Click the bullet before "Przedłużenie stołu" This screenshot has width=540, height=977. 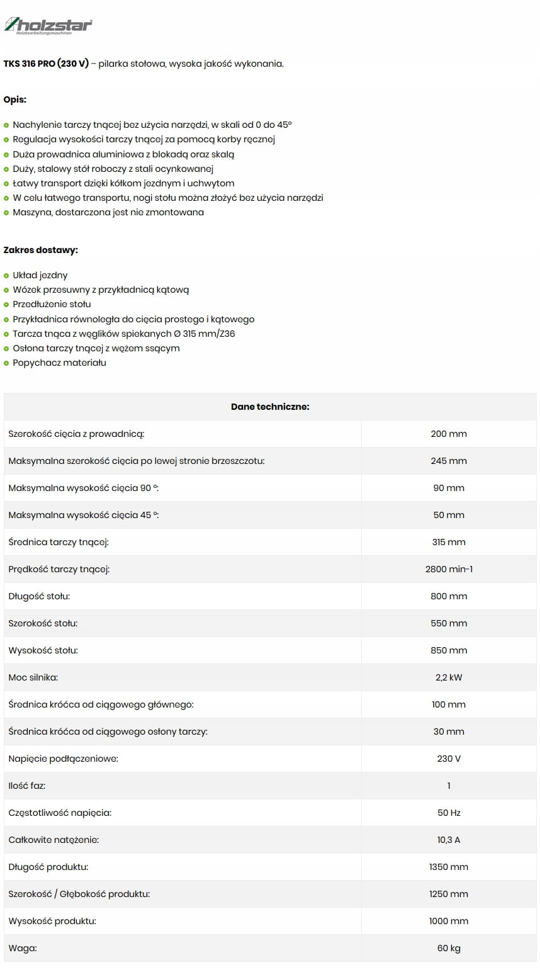(x=6, y=305)
